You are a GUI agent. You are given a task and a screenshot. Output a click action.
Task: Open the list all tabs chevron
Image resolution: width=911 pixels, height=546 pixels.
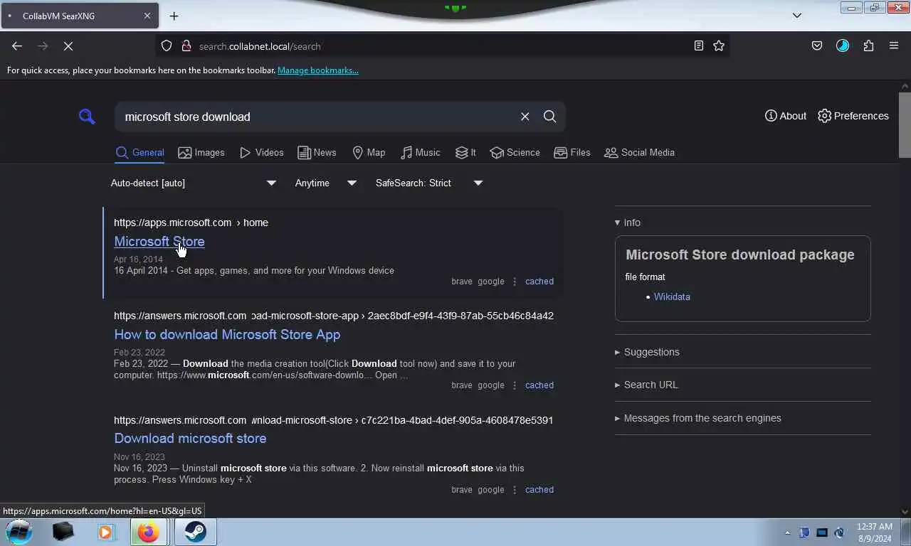797,16
